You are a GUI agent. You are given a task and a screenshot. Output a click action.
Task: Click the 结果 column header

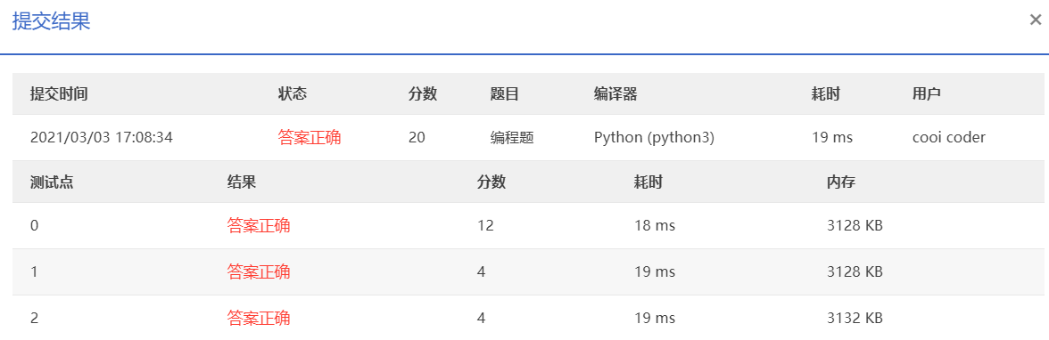[x=242, y=182]
